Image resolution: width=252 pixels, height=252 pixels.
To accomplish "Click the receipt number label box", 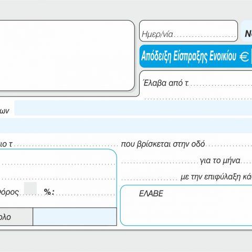I will [247, 31].
